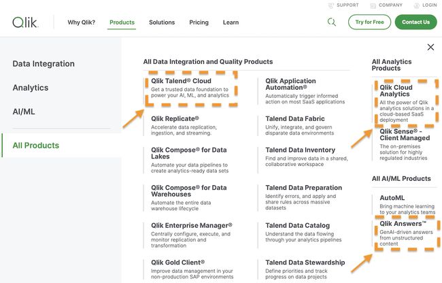442x283 pixels.
Task: Select Analytics category in sidebar
Action: (x=31, y=88)
